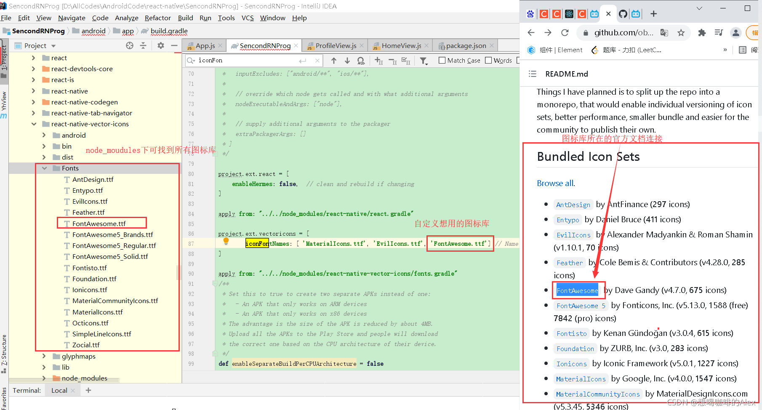Open browser media control icon

pyautogui.click(x=719, y=32)
